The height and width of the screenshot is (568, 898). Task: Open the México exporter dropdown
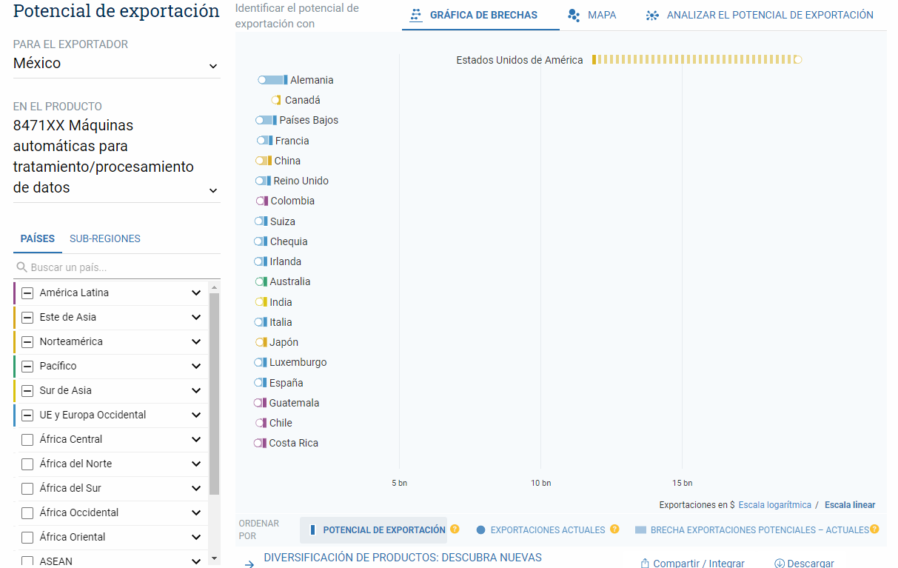(x=212, y=66)
